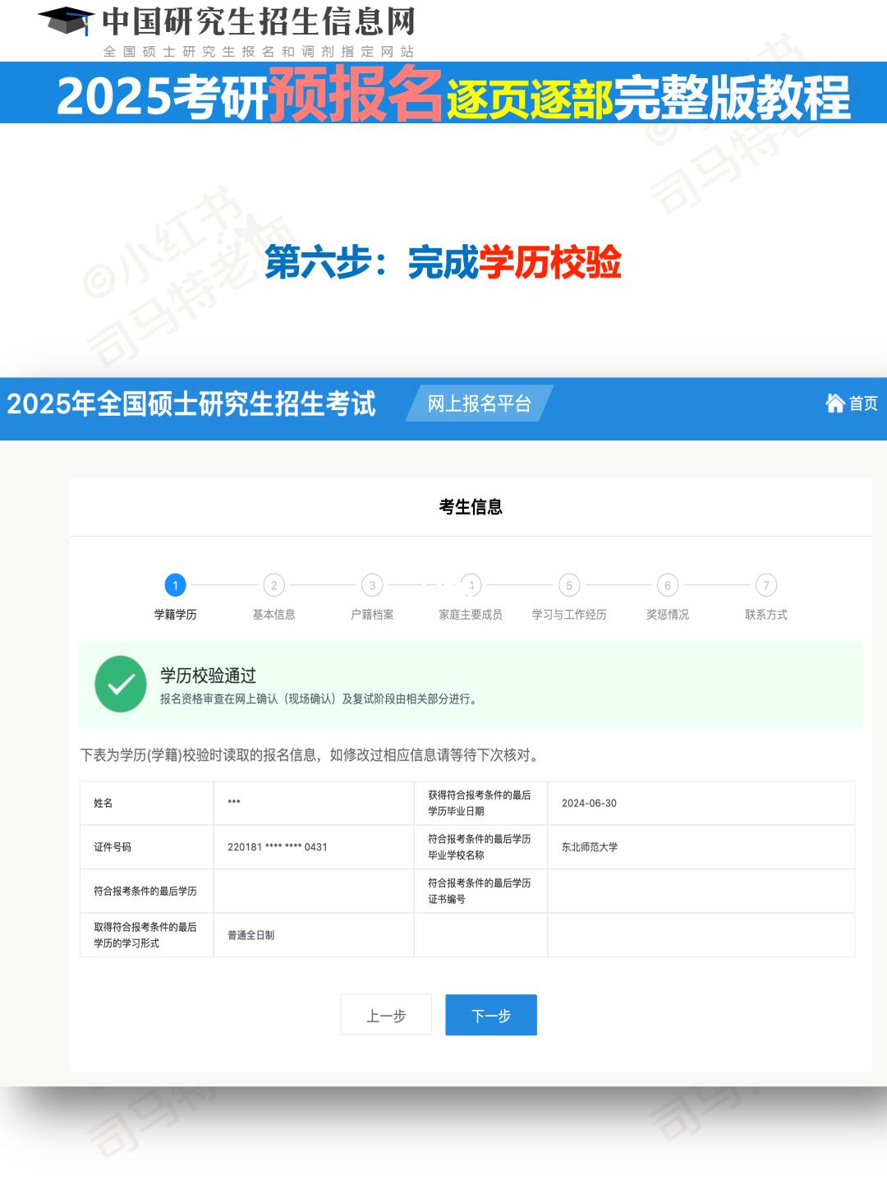
Task: Click the note starting 下表为学历(学籍)校验时读取的报名信息
Action: 309,755
